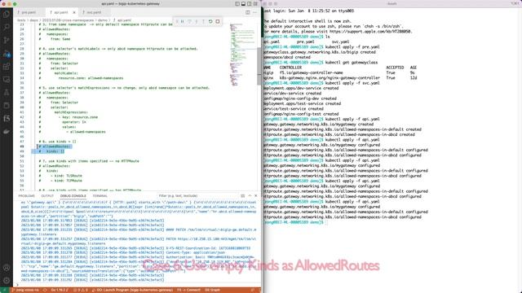Screen dimensions: 522x293
Task: Click the git branch in the status bar
Action: (x=25, y=291)
